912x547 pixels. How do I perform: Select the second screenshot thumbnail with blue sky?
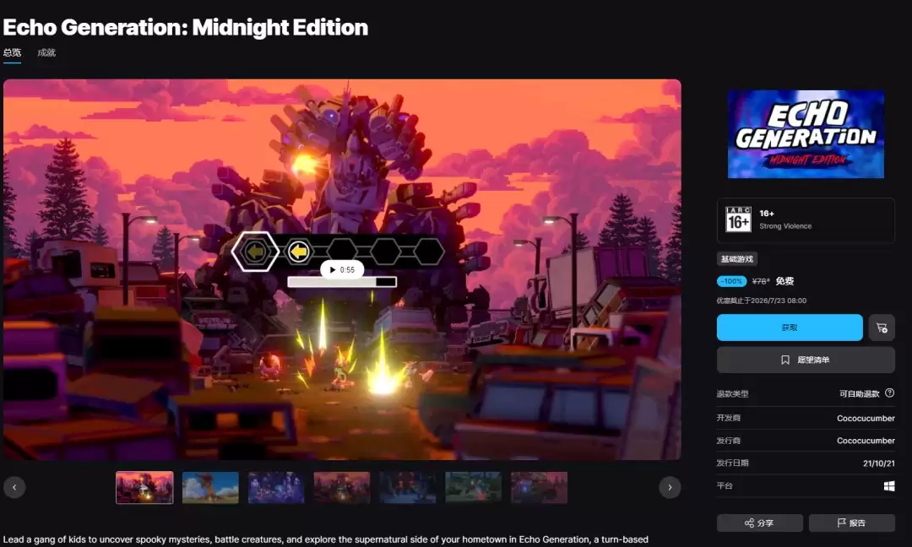coord(210,487)
